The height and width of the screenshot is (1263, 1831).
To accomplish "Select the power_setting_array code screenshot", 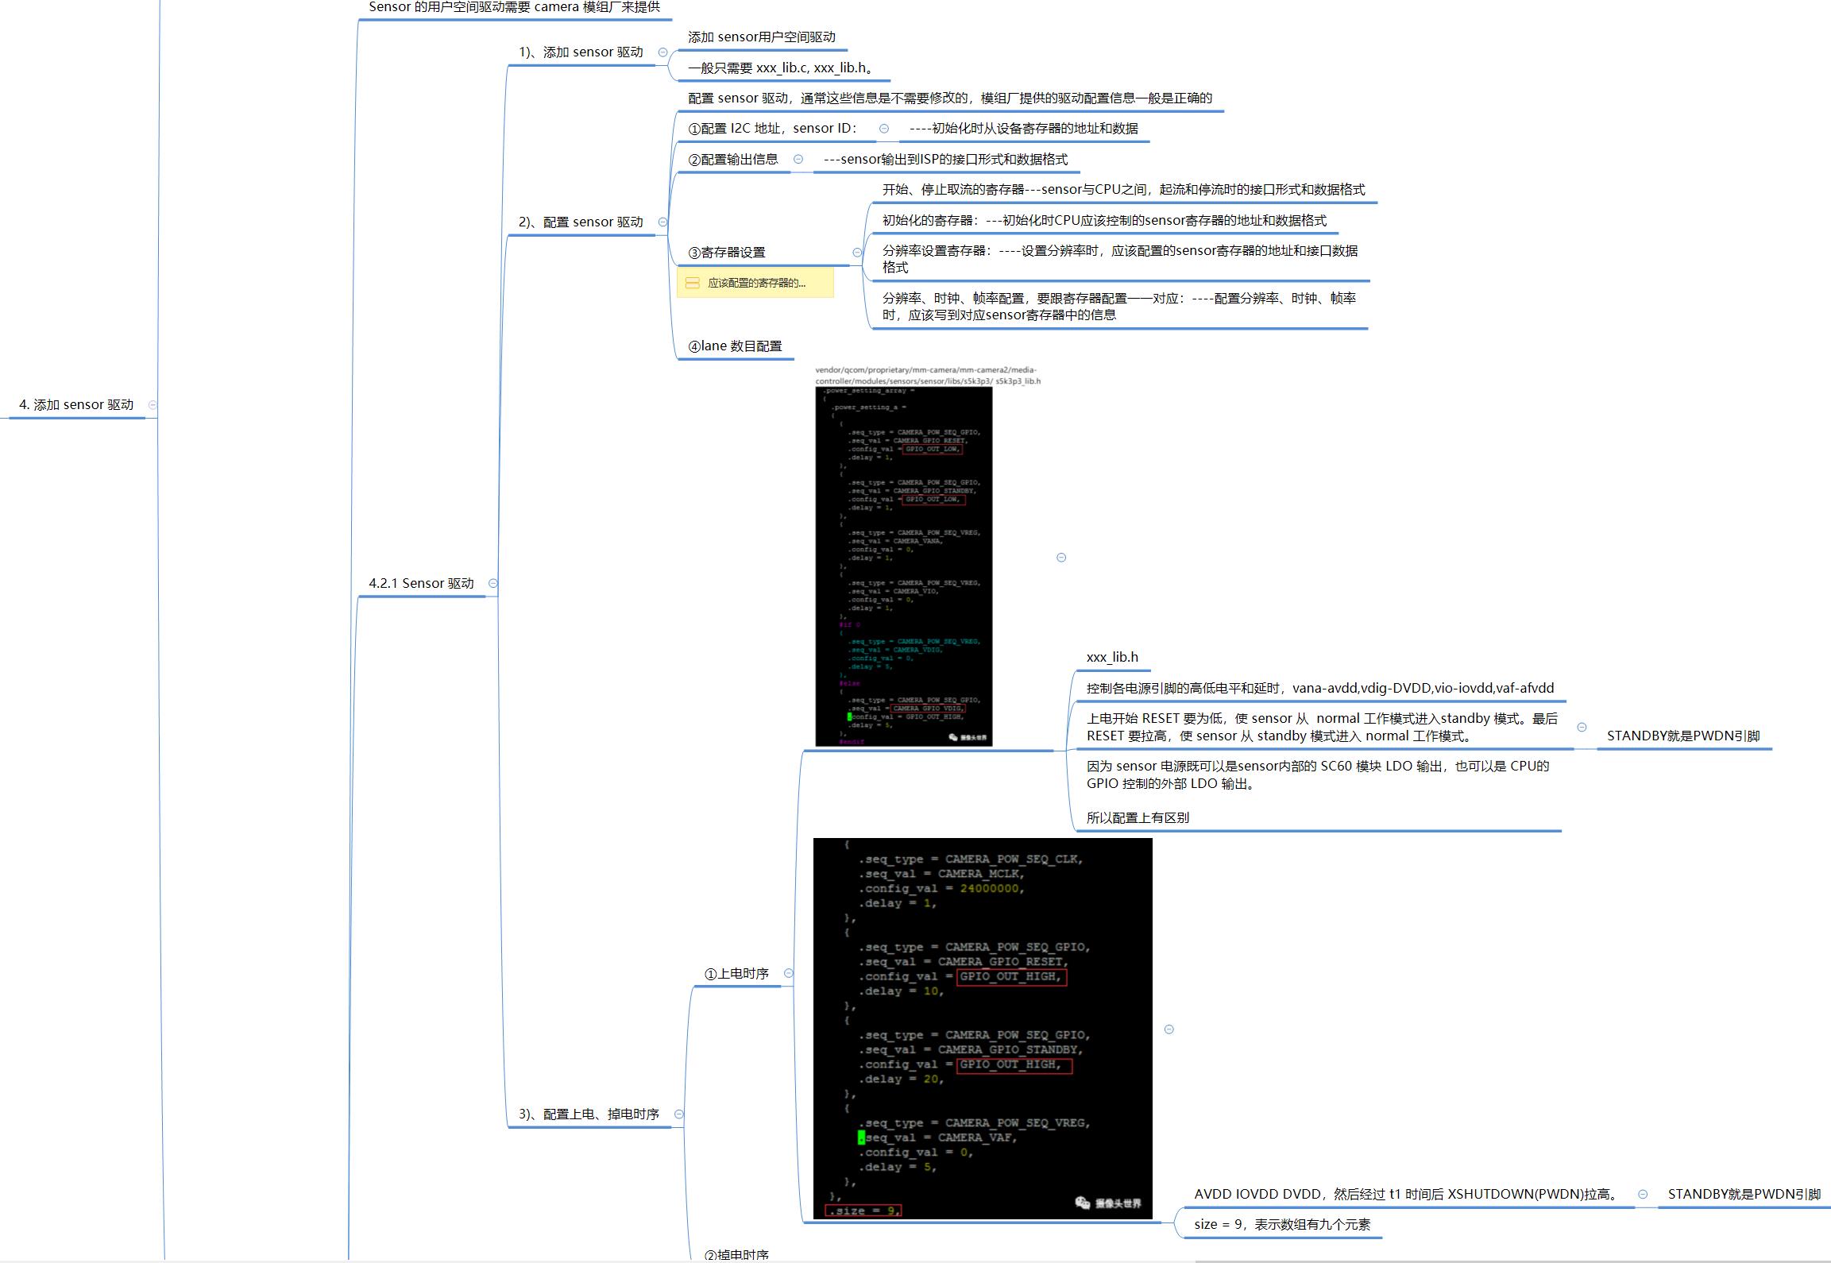I will [903, 566].
